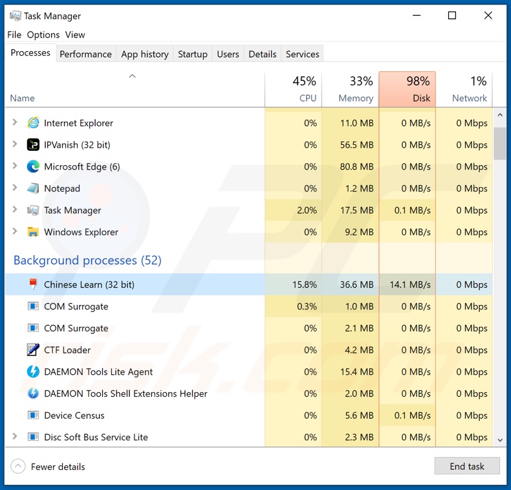The height and width of the screenshot is (490, 511).
Task: Collapse to fewer details with circle arrow
Action: [18, 467]
